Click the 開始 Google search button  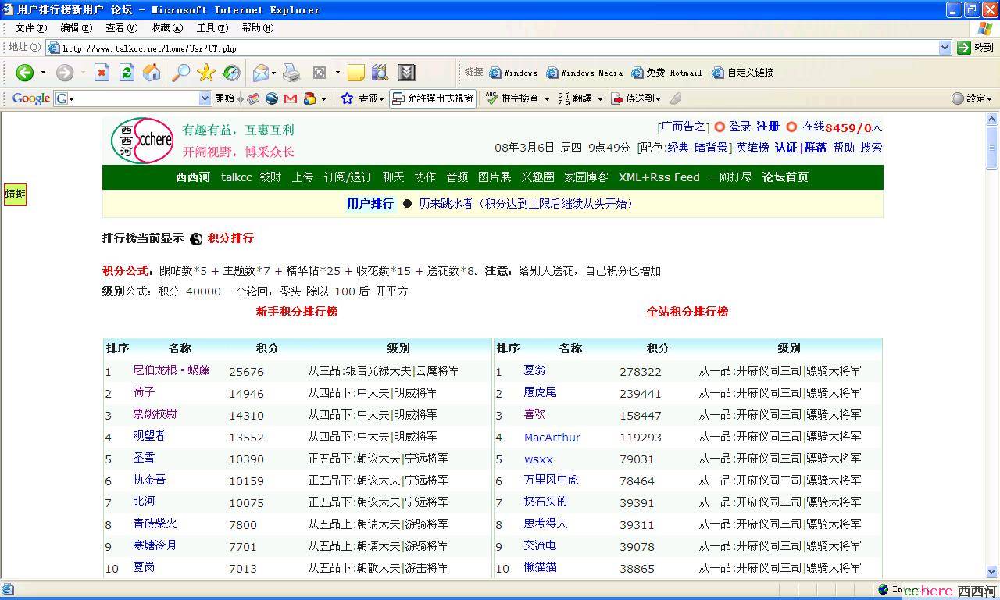click(x=224, y=98)
